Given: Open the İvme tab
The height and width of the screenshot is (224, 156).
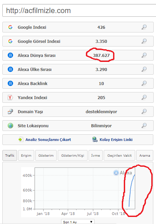Looking at the screenshot, I should [96, 155].
